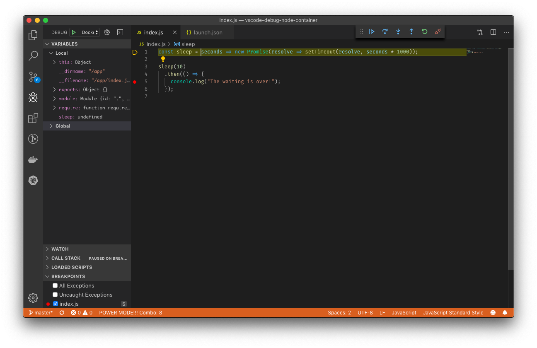Open the Search view in activity bar
The width and height of the screenshot is (537, 348).
pos(33,56)
